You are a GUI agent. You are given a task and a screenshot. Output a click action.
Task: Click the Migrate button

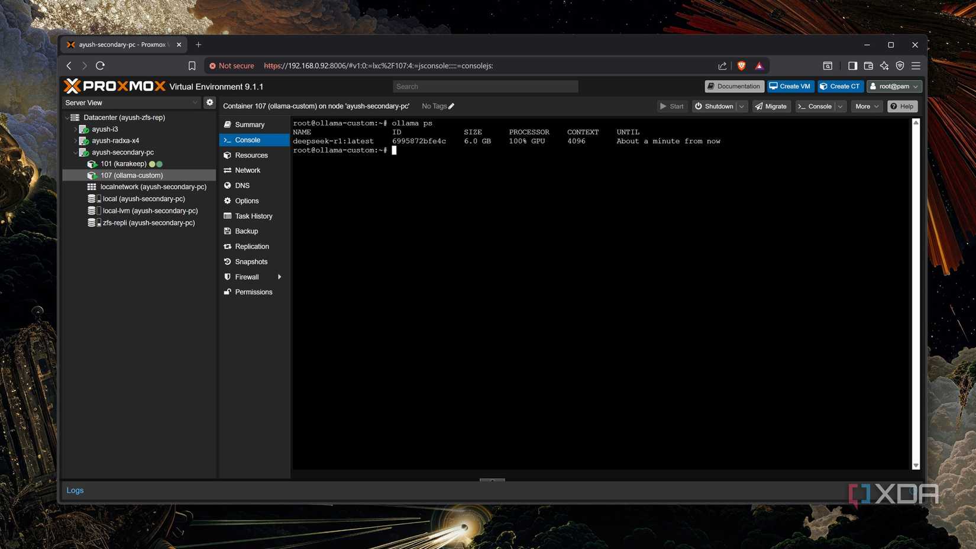click(x=771, y=106)
